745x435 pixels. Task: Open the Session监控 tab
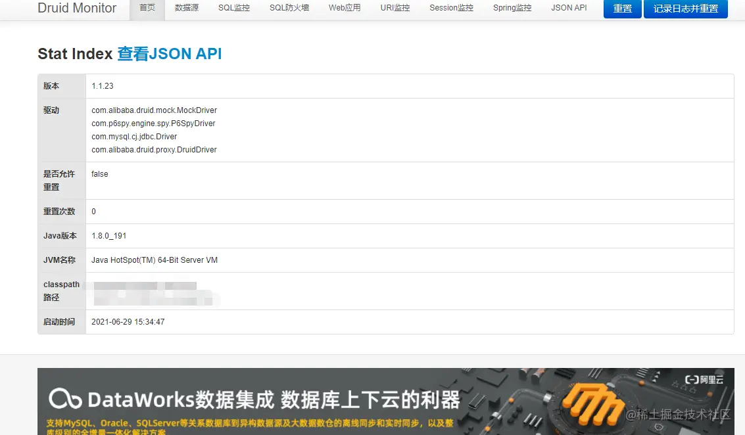(x=451, y=8)
